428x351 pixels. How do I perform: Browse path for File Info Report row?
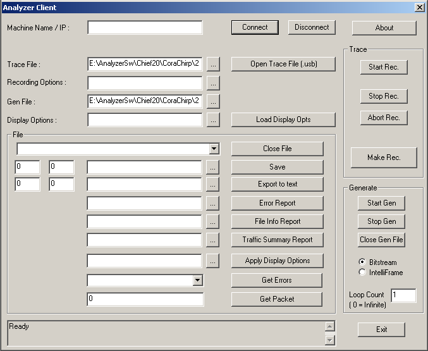coord(212,221)
